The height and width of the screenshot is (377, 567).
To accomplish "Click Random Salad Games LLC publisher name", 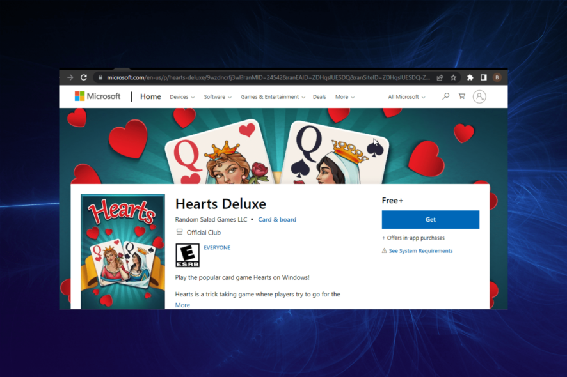I will 211,220.
